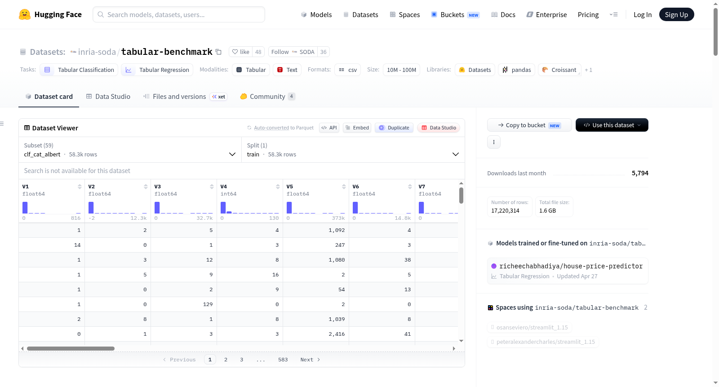
Task: Open the richeechabhadiya/house-price-predictor model link
Action: click(x=571, y=266)
